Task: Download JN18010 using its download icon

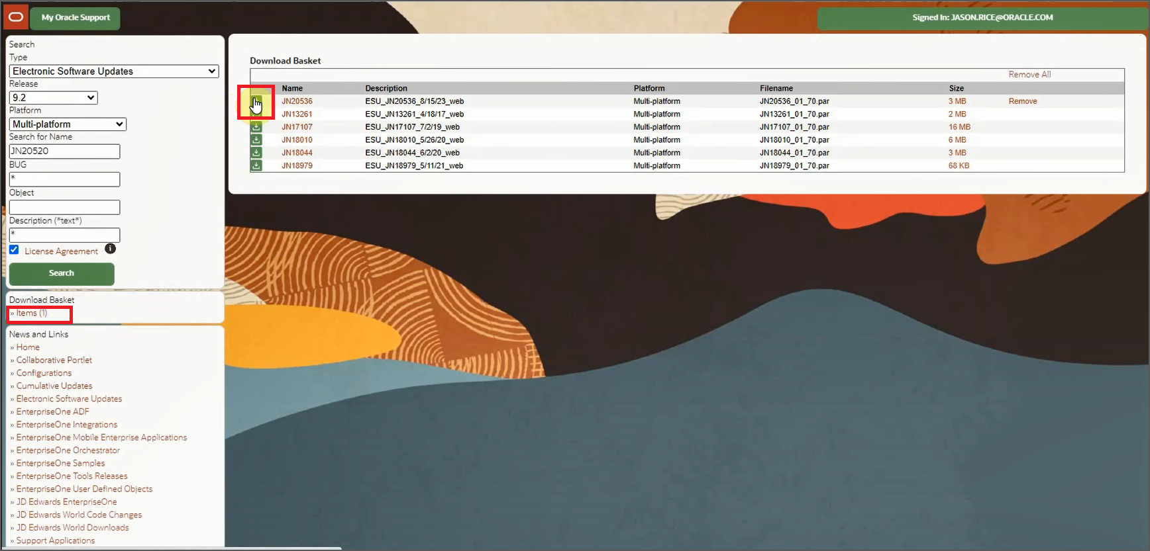Action: coord(256,140)
